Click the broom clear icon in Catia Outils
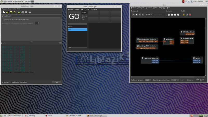This screenshot has width=208, height=117. tap(184, 15)
